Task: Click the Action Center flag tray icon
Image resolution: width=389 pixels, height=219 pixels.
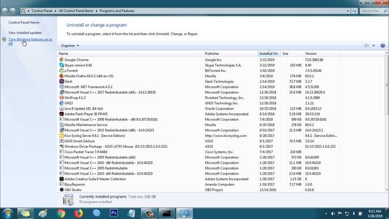Action: pos(340,214)
